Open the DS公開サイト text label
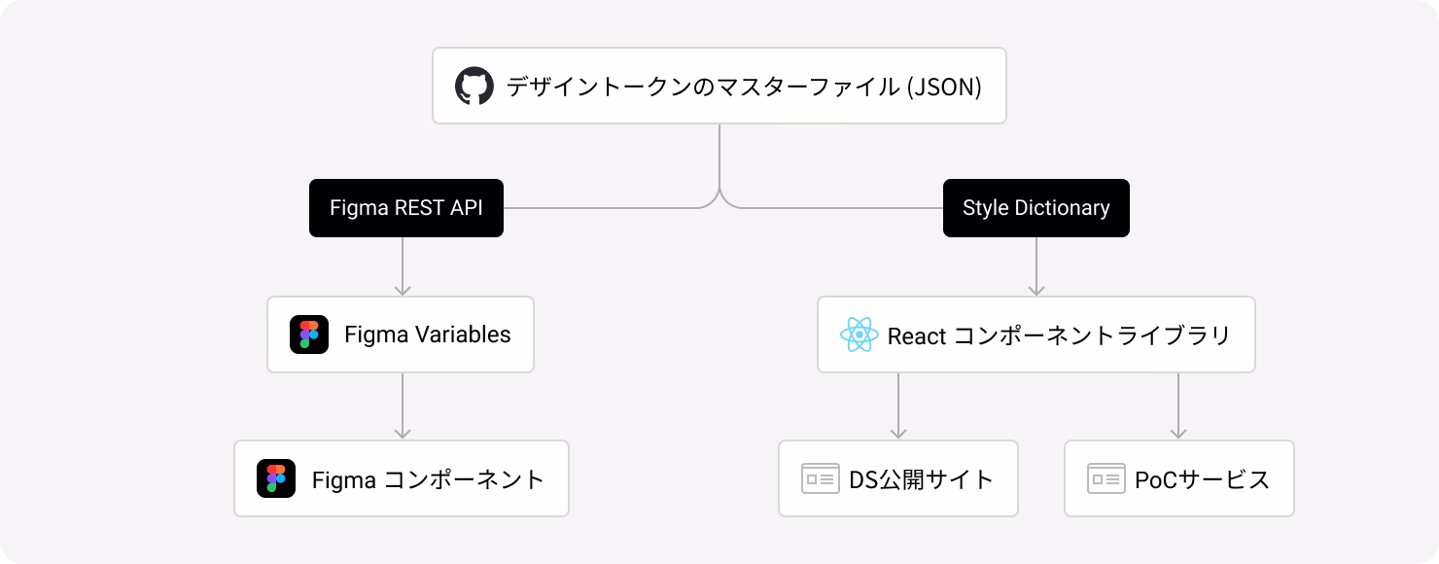The image size is (1439, 564). (922, 478)
